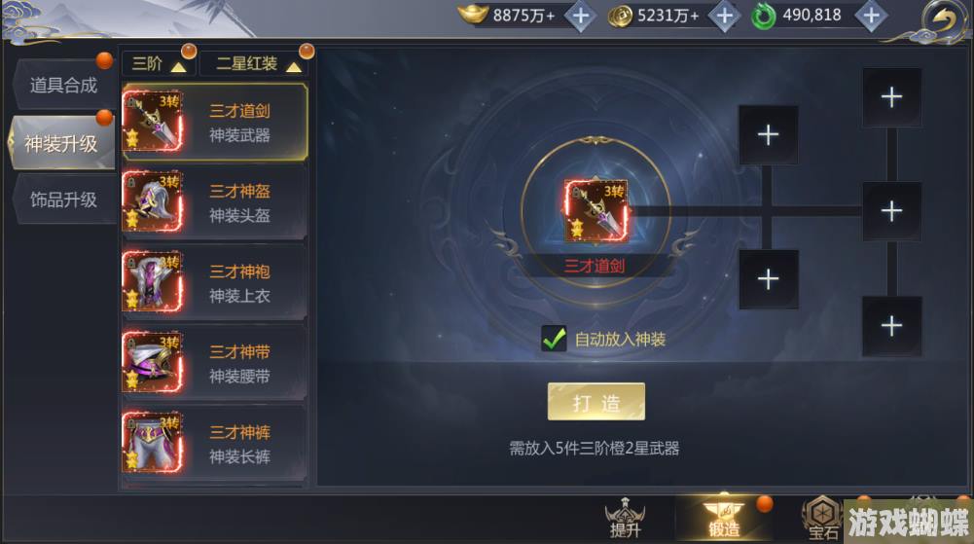Open the 宝石 gem icon in bottom bar
Image resolution: width=974 pixels, height=544 pixels.
[822, 518]
